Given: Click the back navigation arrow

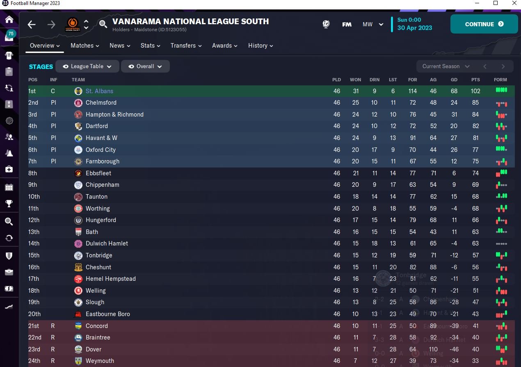Looking at the screenshot, I should (x=32, y=25).
